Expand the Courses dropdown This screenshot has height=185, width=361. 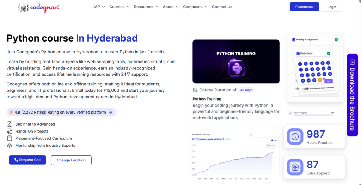[119, 7]
